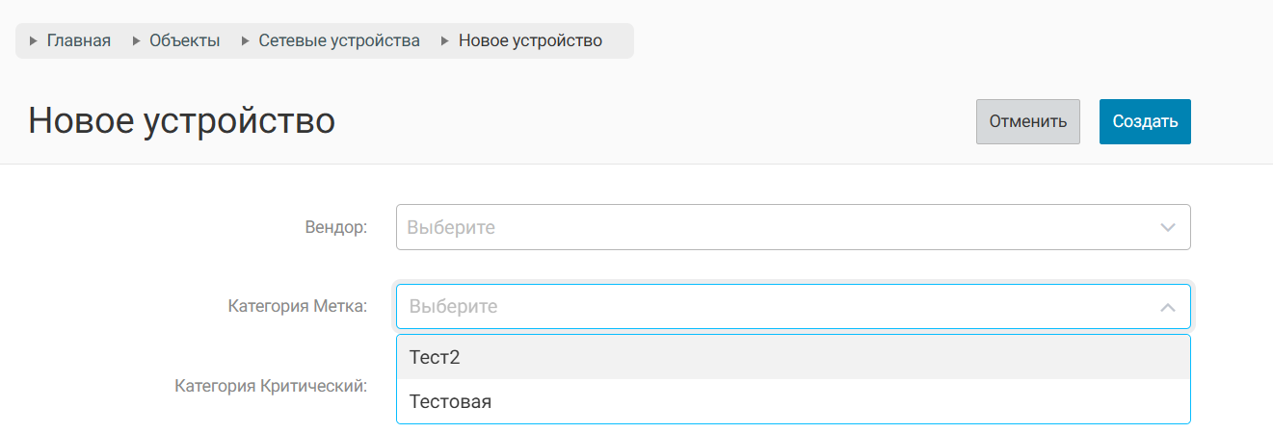Click Новое устройство breadcrumb item

coord(530,41)
